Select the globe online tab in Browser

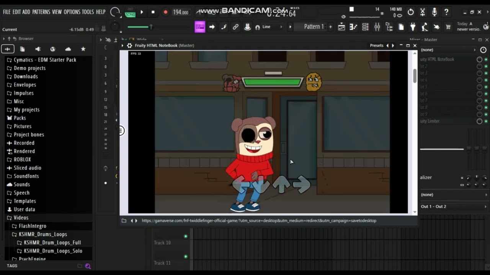(53, 49)
